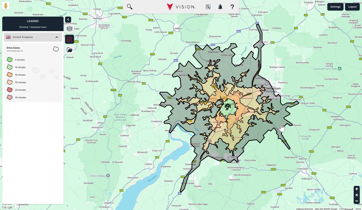Click the 2 km map scale bar
The height and width of the screenshot is (210, 362).
point(346,209)
